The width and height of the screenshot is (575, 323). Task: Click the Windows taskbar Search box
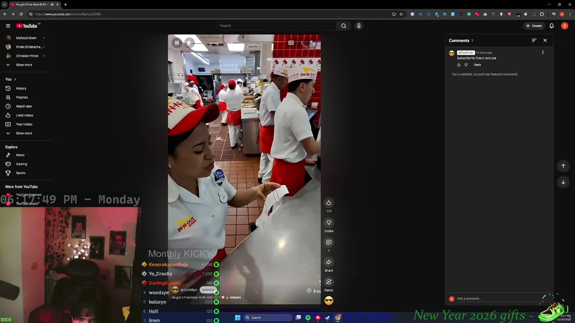point(268,318)
